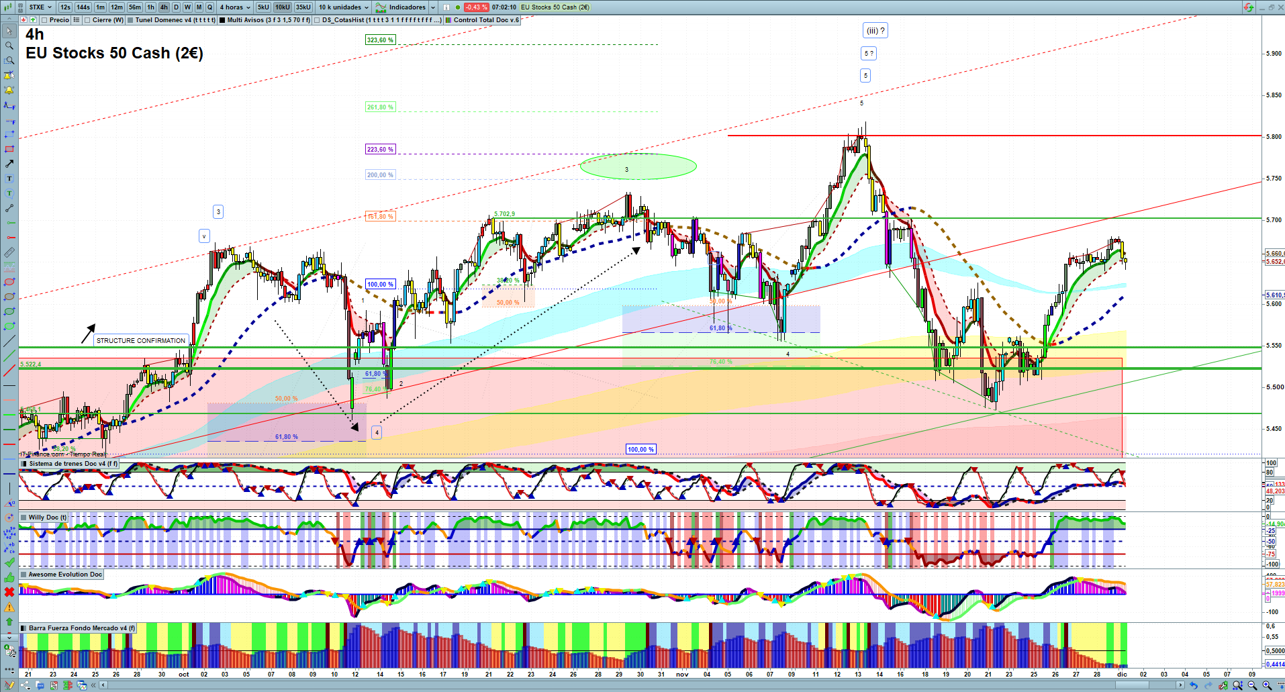Click the undo arrow in bottom toolbar
The width and height of the screenshot is (1285, 692).
pos(1194,685)
